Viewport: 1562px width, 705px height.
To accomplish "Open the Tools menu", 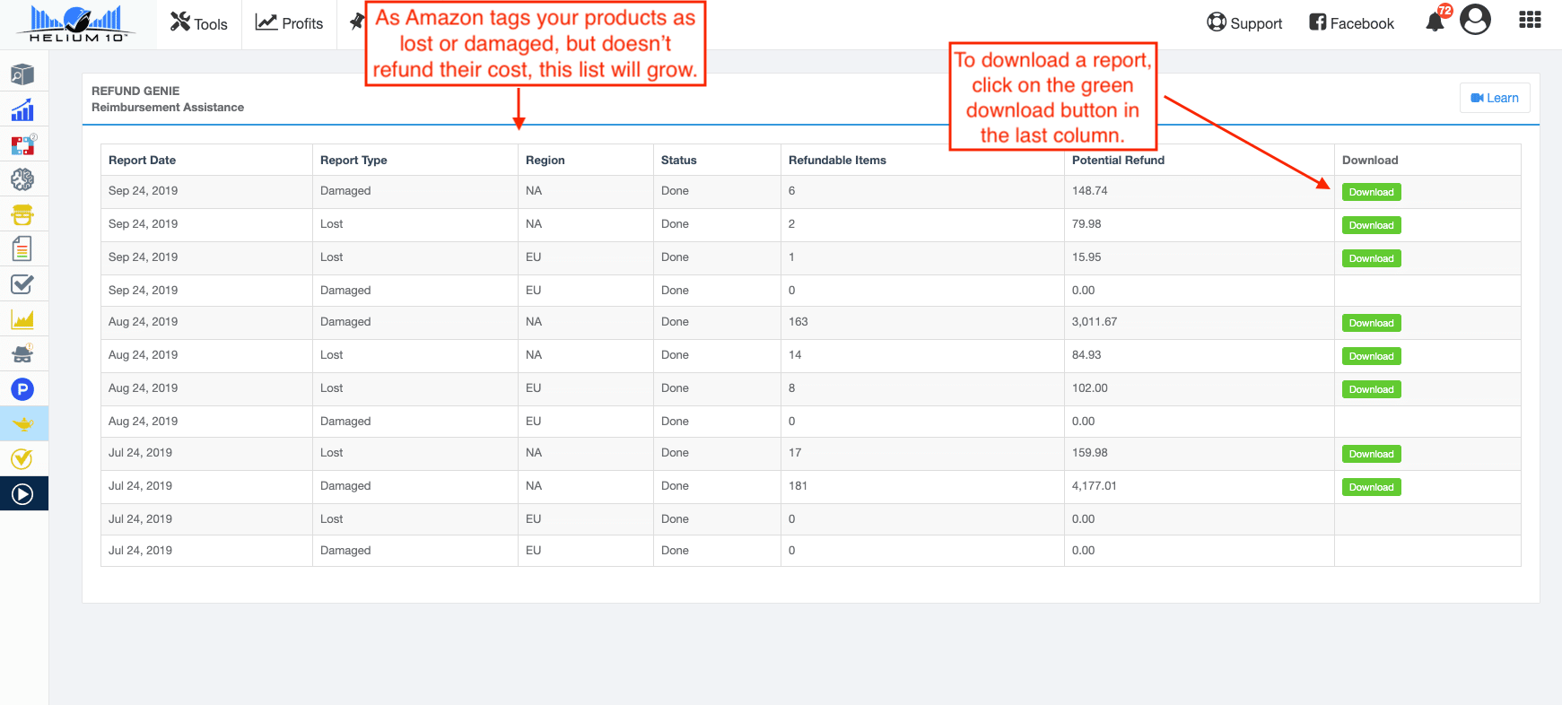I will pyautogui.click(x=199, y=23).
